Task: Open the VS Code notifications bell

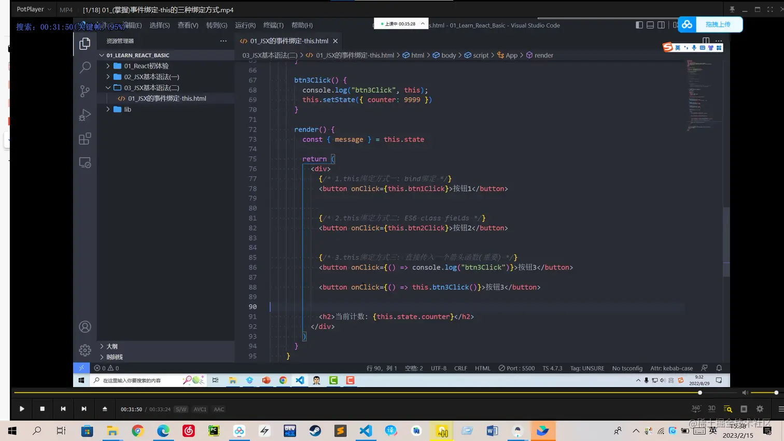Action: [719, 368]
